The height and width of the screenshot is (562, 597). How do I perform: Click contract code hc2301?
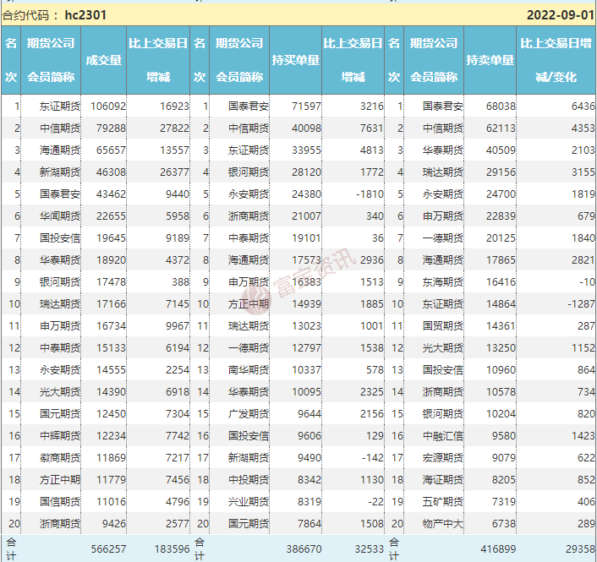coord(85,15)
